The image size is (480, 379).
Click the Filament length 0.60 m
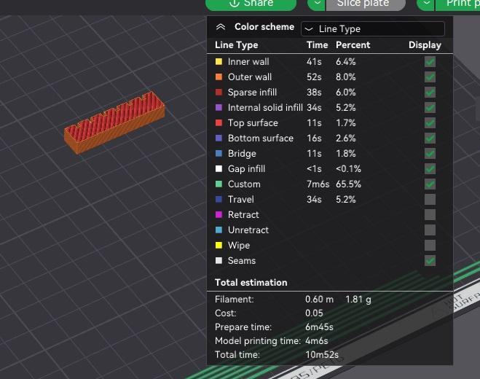[x=319, y=300]
